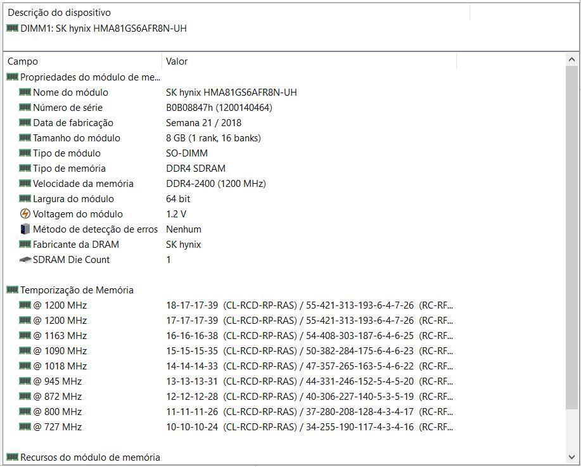
Task: Click the scrollbar down arrow
Action: (x=571, y=457)
